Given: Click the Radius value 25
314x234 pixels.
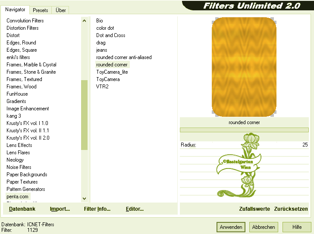Looking at the screenshot, I should pyautogui.click(x=305, y=145).
